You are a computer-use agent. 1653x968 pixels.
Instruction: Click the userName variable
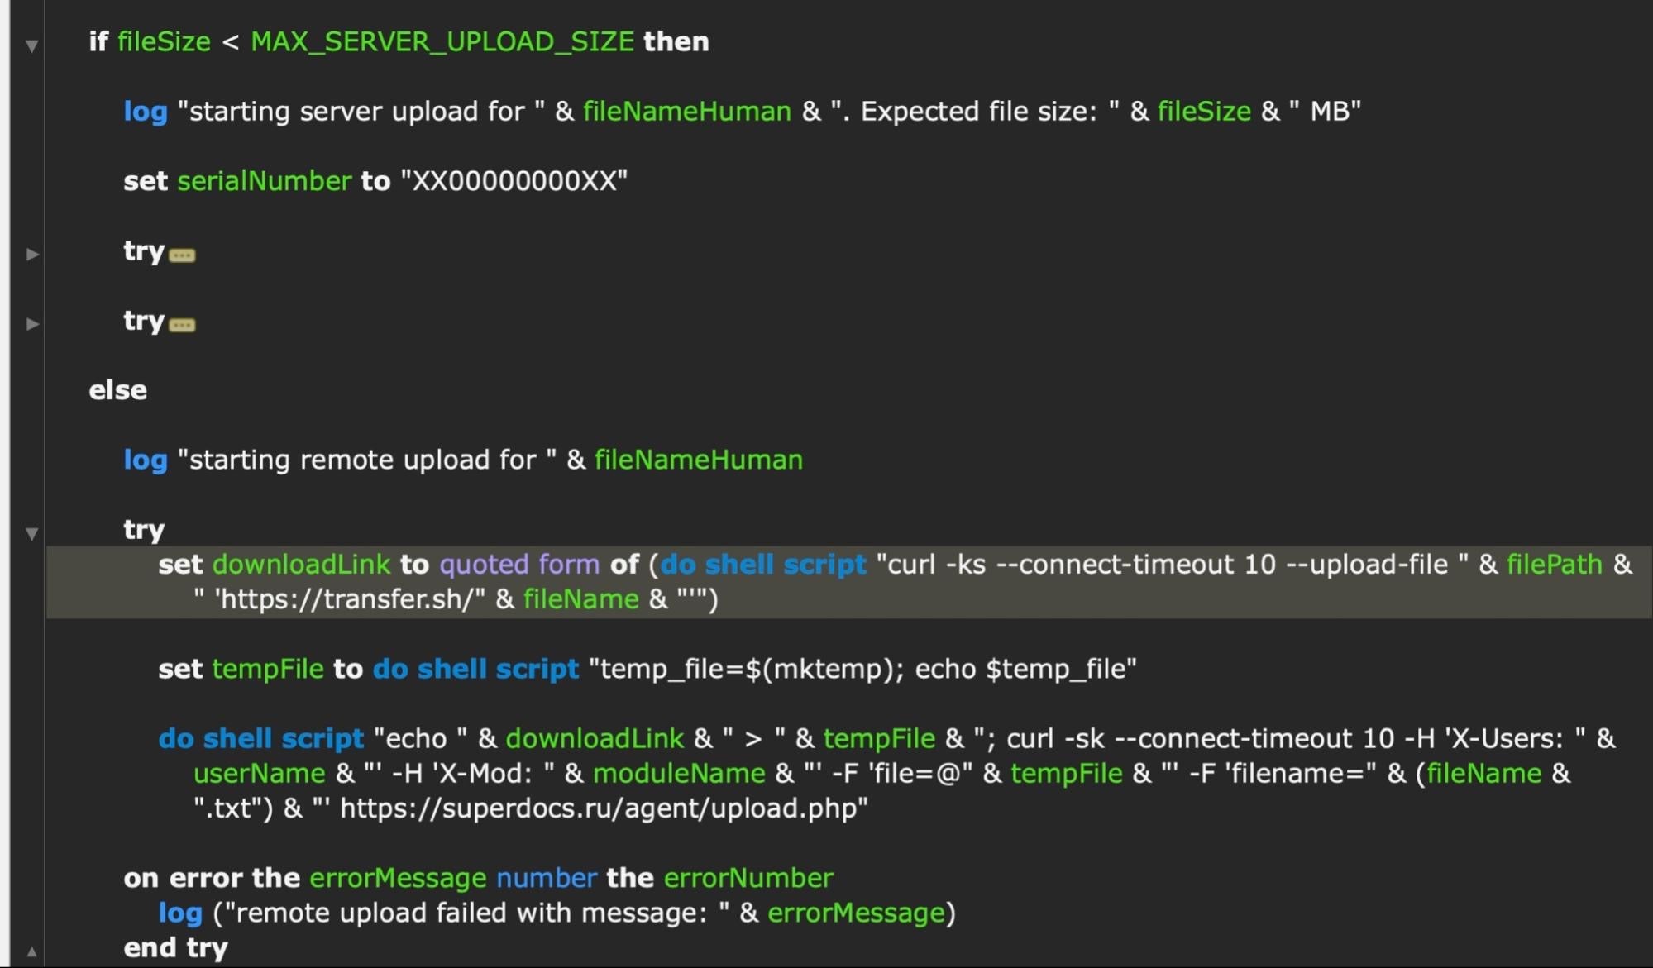(x=259, y=773)
